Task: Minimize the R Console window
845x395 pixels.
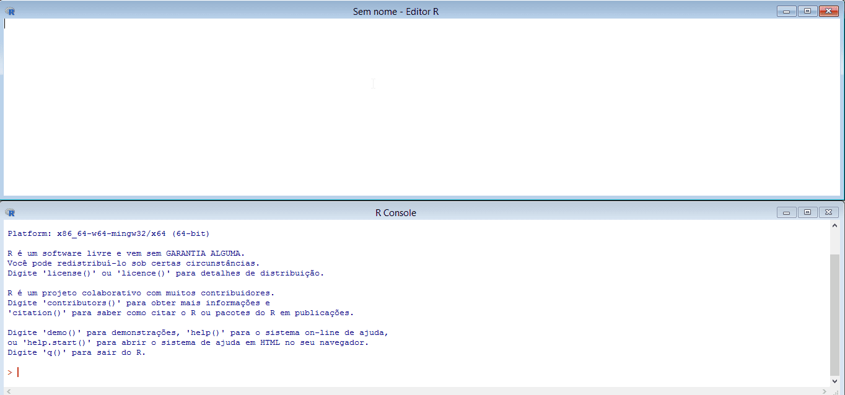Action: tap(786, 212)
